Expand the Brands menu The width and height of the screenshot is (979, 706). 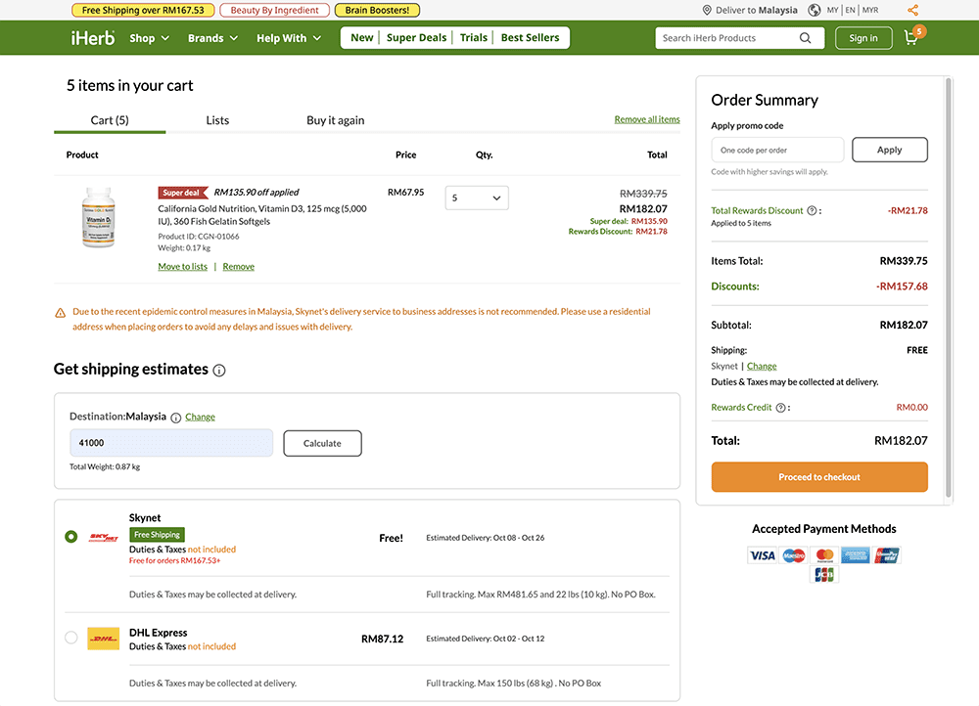click(212, 37)
